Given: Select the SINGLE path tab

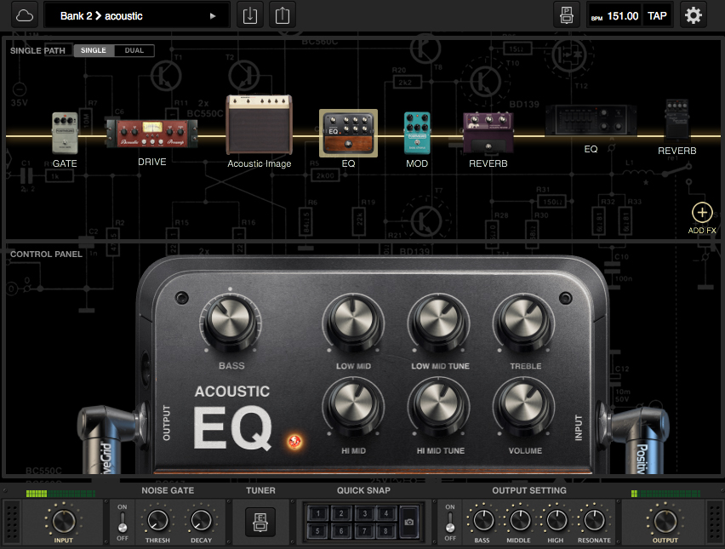Looking at the screenshot, I should click(x=94, y=50).
